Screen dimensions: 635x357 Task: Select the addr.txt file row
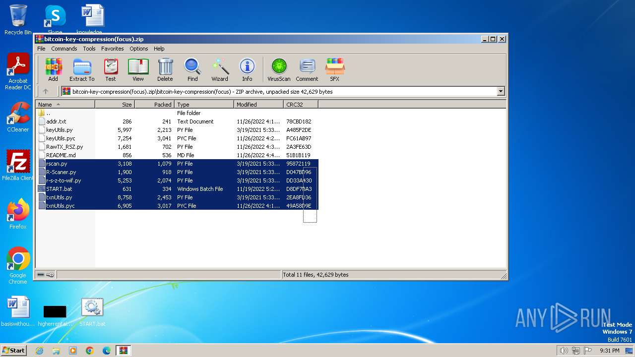point(178,121)
